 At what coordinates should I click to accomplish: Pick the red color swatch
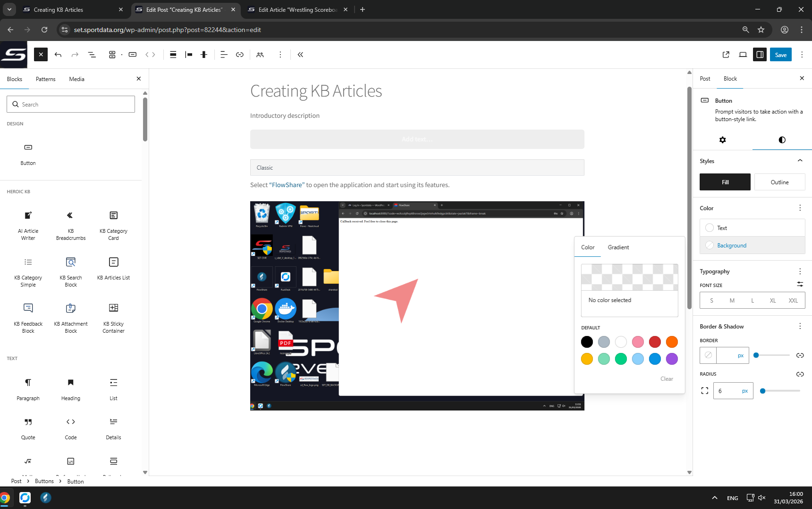pyautogui.click(x=655, y=342)
